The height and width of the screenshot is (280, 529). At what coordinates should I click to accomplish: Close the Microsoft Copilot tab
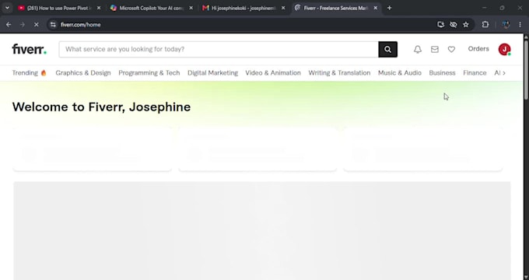click(x=191, y=8)
